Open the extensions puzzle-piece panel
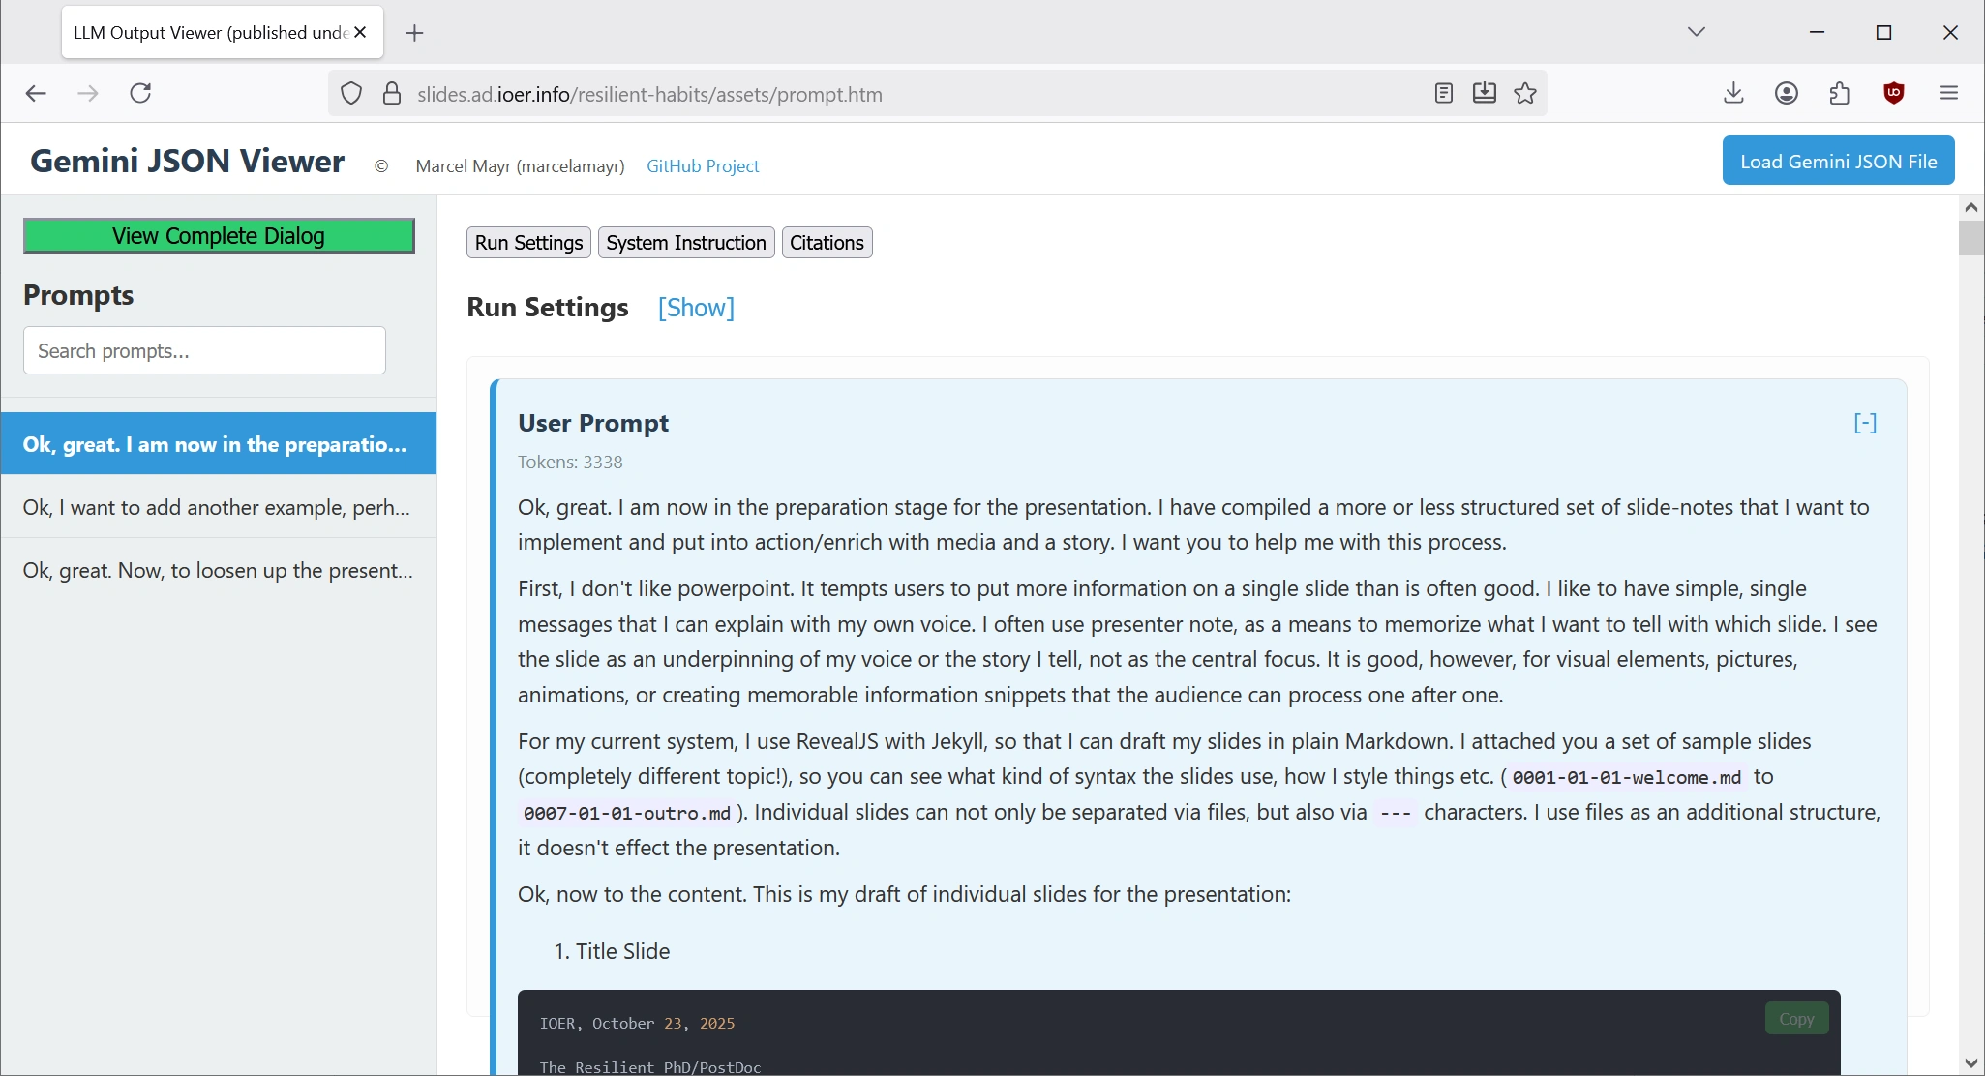The height and width of the screenshot is (1076, 1985). [1840, 92]
